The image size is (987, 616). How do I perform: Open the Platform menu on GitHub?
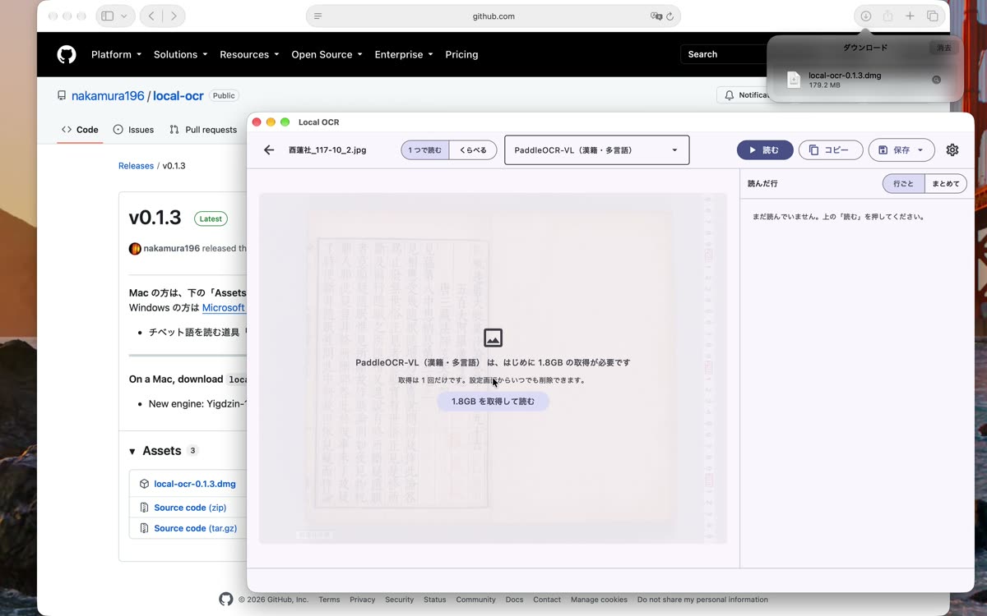116,54
